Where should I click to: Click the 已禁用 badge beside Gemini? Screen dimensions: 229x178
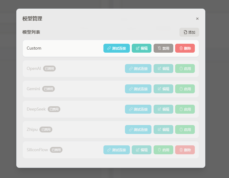[x=49, y=89]
